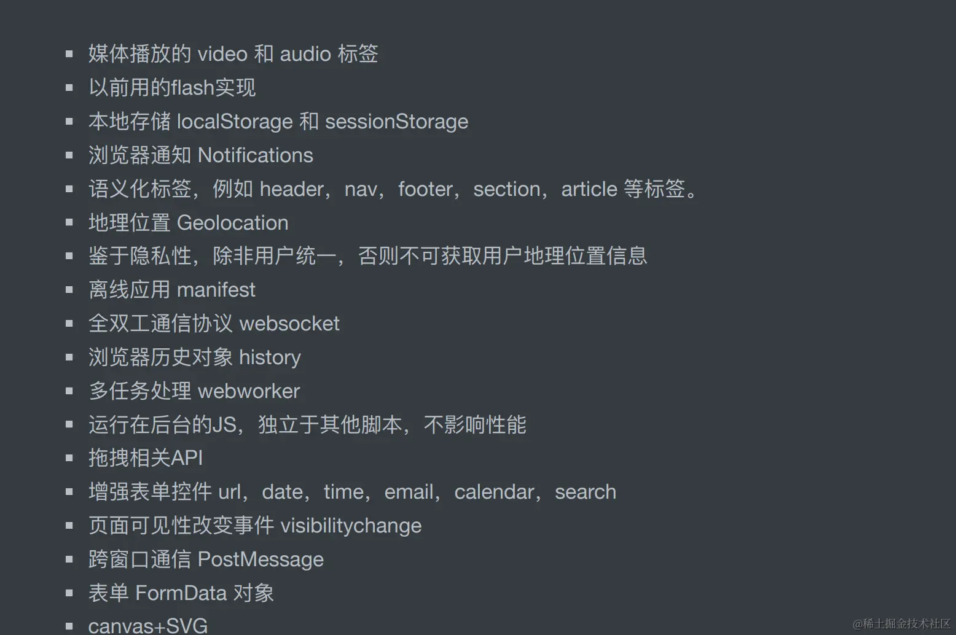
Task: Click the line about background JS scripts
Action: click(x=307, y=425)
